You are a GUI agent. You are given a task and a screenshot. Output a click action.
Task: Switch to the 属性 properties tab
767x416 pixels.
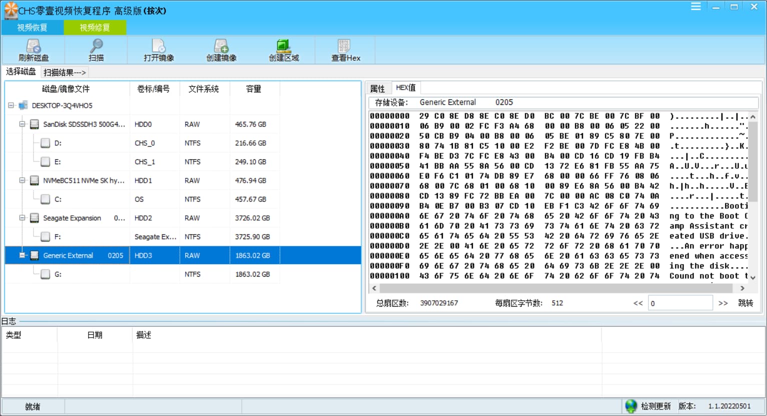pyautogui.click(x=378, y=88)
